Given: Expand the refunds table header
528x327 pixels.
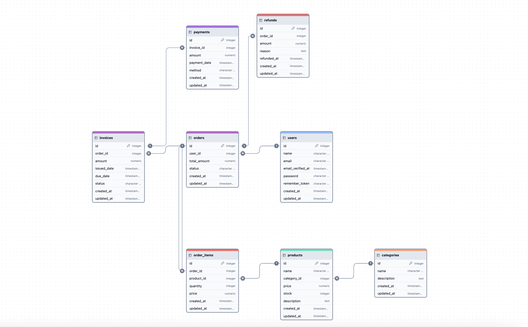Looking at the screenshot, I should coord(282,20).
